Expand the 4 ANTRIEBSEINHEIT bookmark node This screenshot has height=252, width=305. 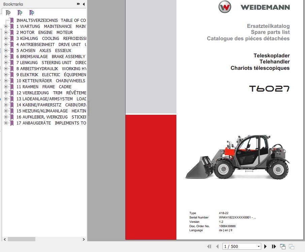click(x=6, y=44)
